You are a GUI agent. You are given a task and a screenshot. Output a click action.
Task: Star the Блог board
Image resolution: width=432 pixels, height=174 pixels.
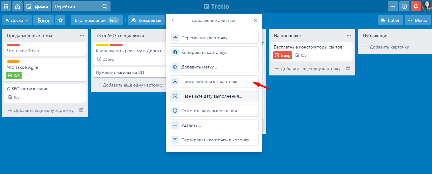(60, 20)
